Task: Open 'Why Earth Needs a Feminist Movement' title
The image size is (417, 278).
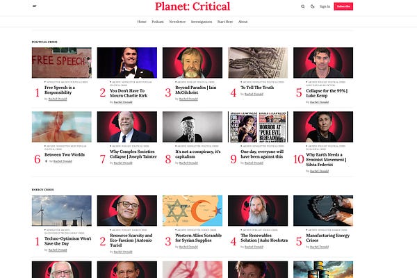Action: point(327,160)
